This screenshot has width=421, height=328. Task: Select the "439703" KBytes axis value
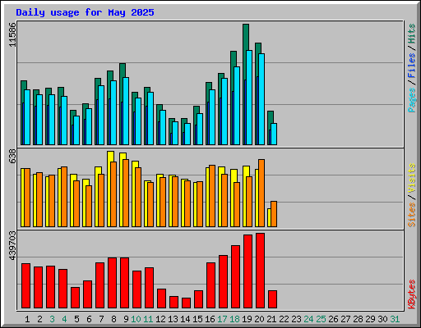[12, 245]
